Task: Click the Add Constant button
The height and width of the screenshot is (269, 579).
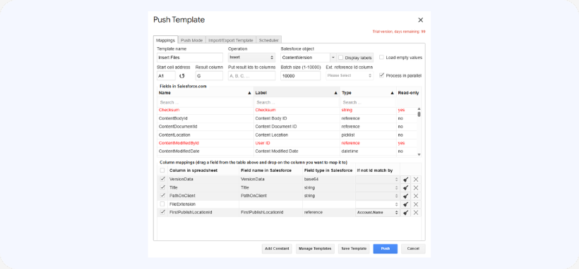Action: (x=277, y=249)
